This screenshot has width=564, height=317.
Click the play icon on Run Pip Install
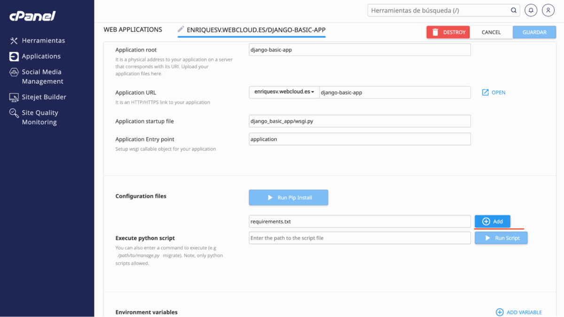[270, 198]
